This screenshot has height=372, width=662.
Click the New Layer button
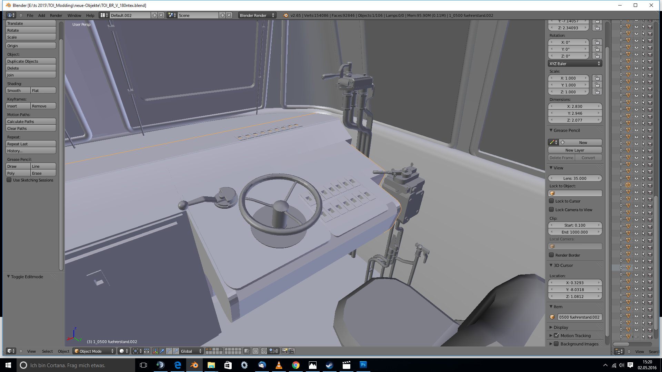click(x=575, y=150)
